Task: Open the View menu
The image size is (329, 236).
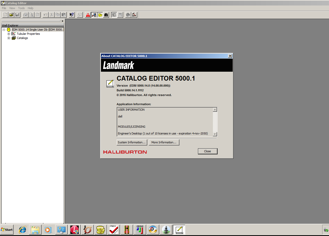Action: [12, 8]
